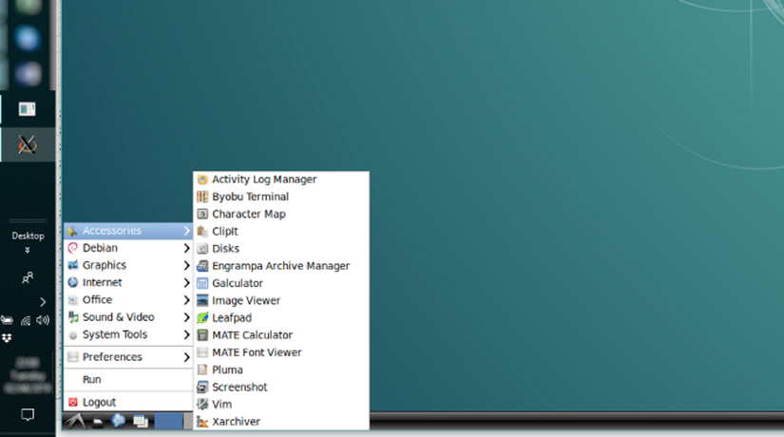Expand Sound & Video submenu arrow

[x=186, y=317]
